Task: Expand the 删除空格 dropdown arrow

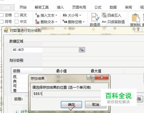Action: click(x=84, y=22)
